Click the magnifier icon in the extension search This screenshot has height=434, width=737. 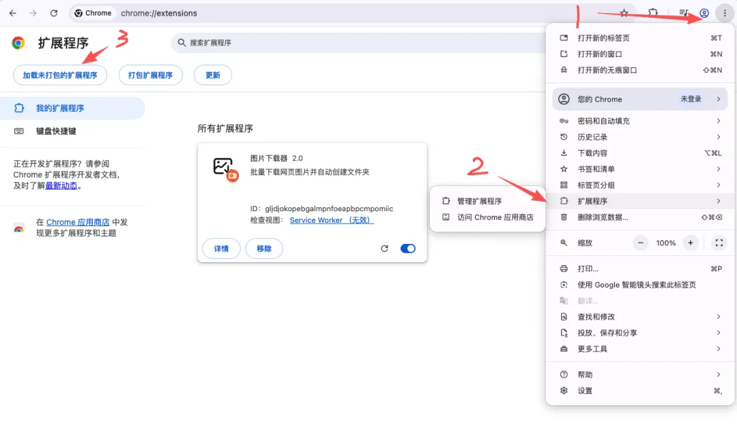click(182, 43)
